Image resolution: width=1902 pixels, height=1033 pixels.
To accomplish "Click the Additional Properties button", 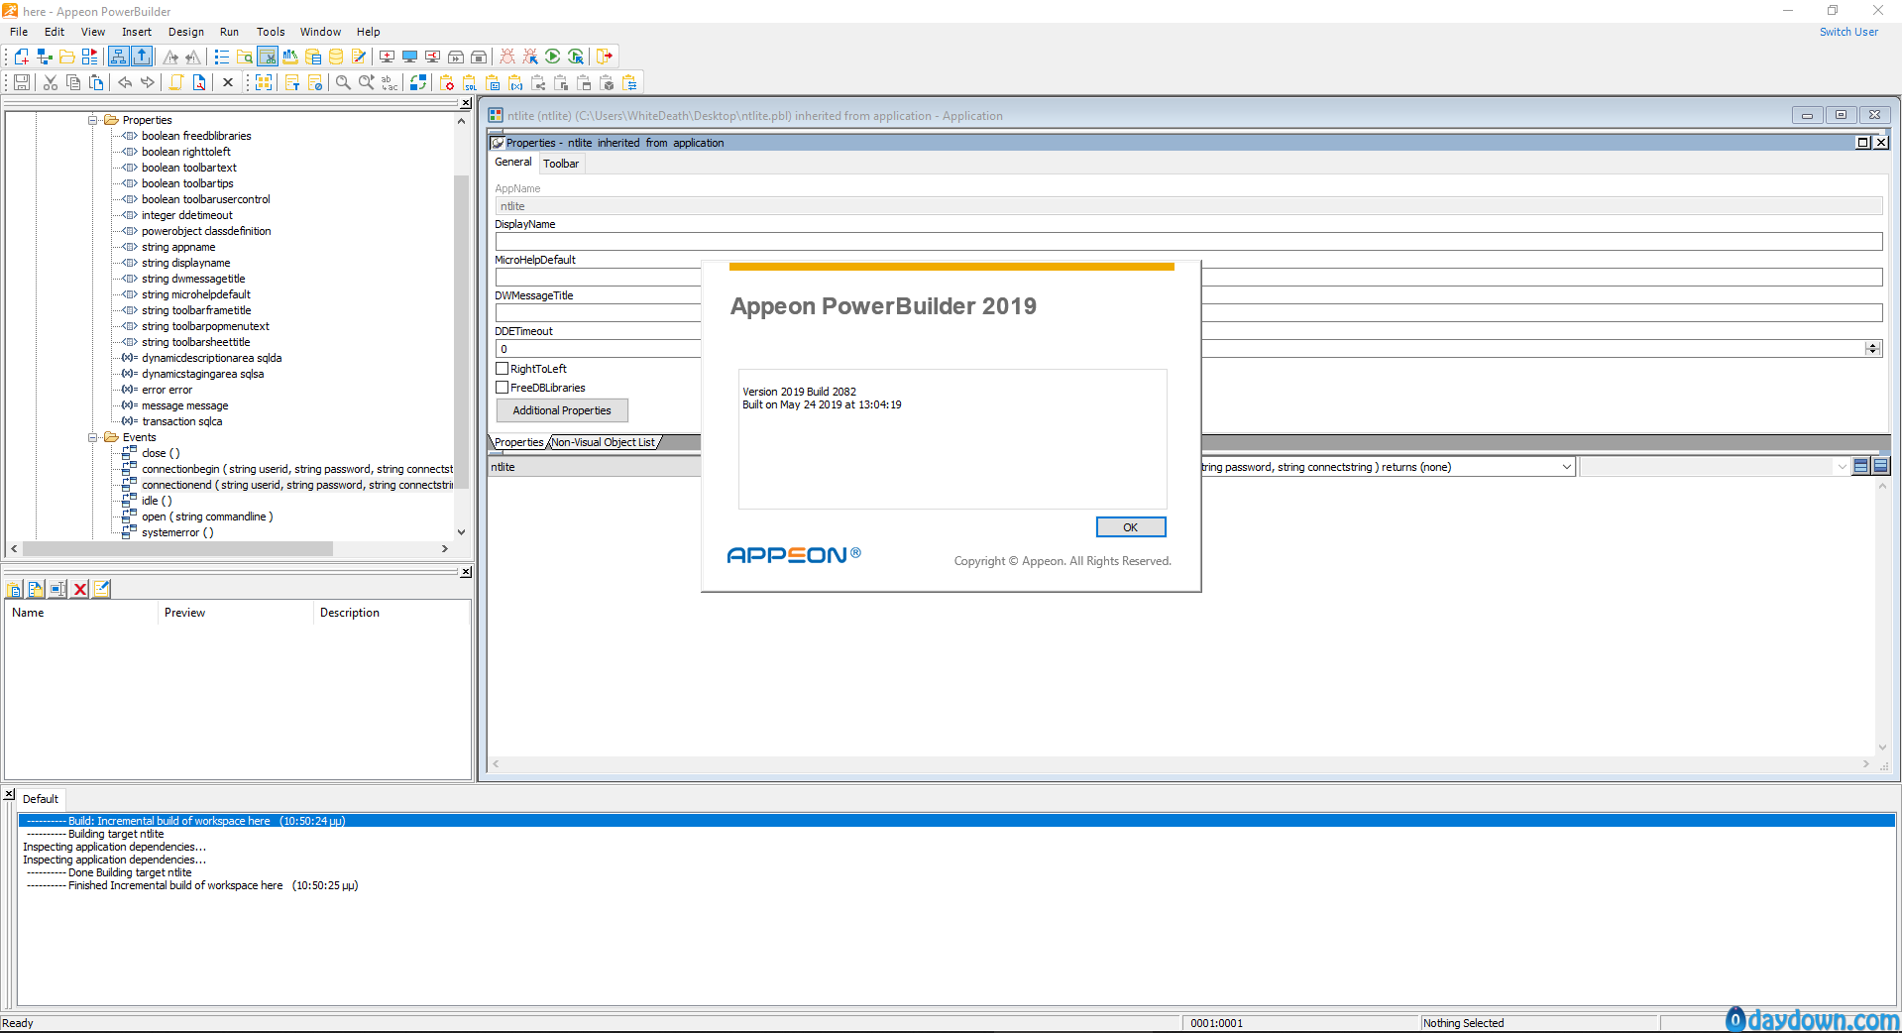I will click(562, 410).
